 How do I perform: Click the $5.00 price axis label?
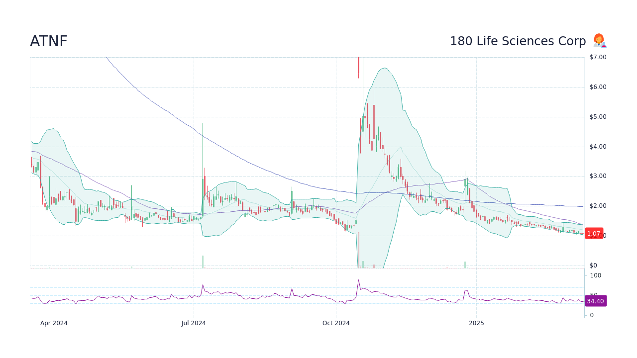tap(598, 117)
